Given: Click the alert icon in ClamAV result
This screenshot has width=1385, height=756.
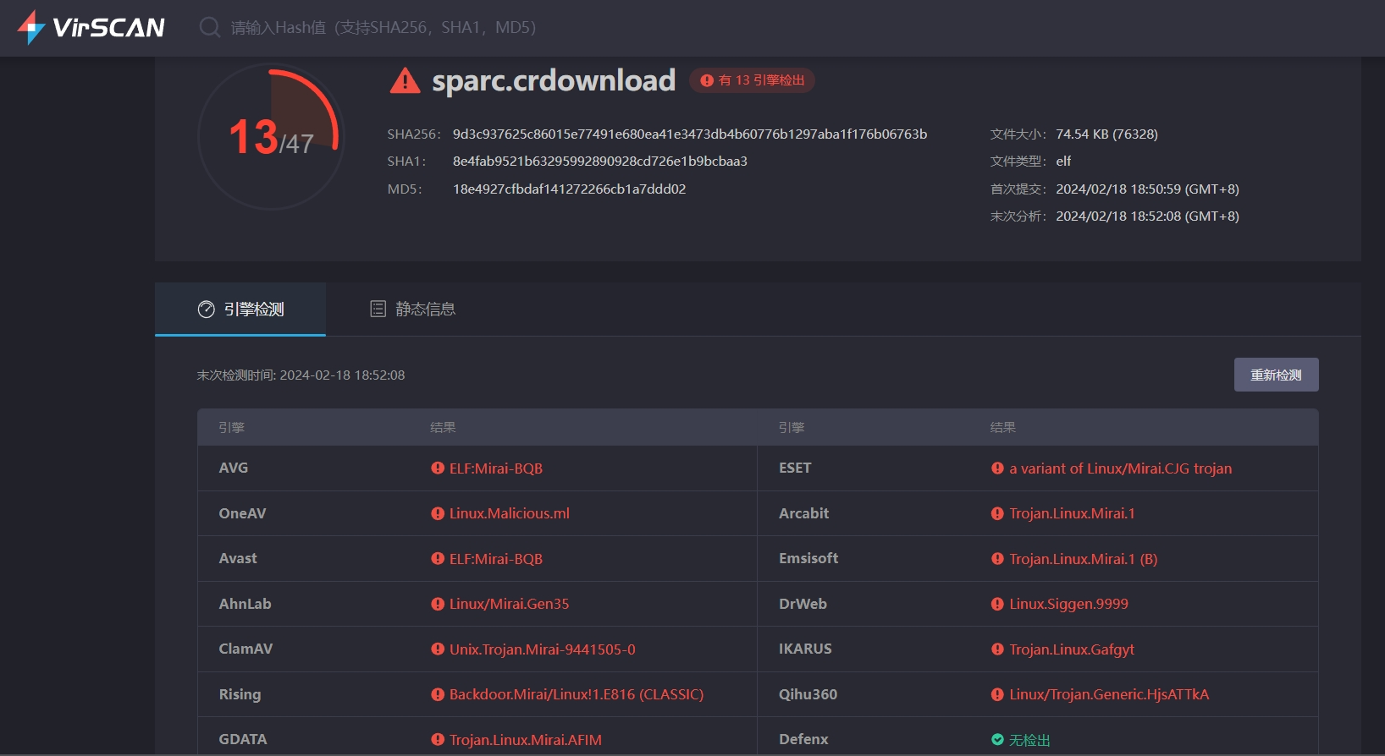Looking at the screenshot, I should tap(438, 649).
